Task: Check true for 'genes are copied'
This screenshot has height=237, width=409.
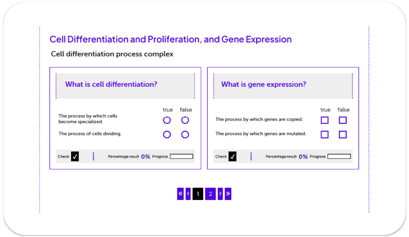Action: [325, 120]
